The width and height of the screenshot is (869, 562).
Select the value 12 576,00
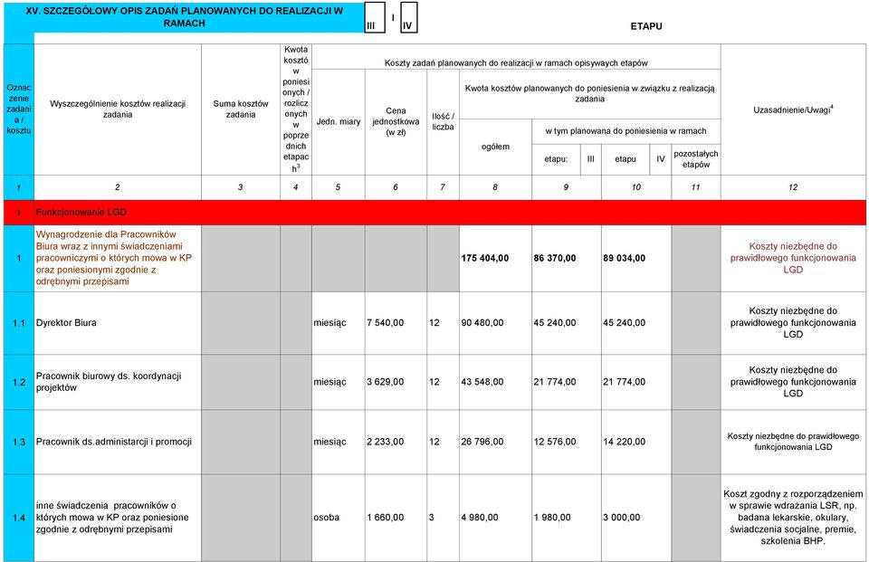(x=555, y=442)
